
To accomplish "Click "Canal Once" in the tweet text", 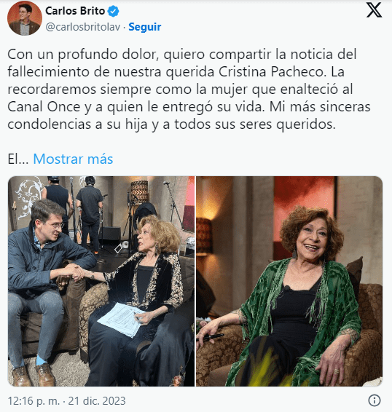I will pyautogui.click(x=44, y=107).
